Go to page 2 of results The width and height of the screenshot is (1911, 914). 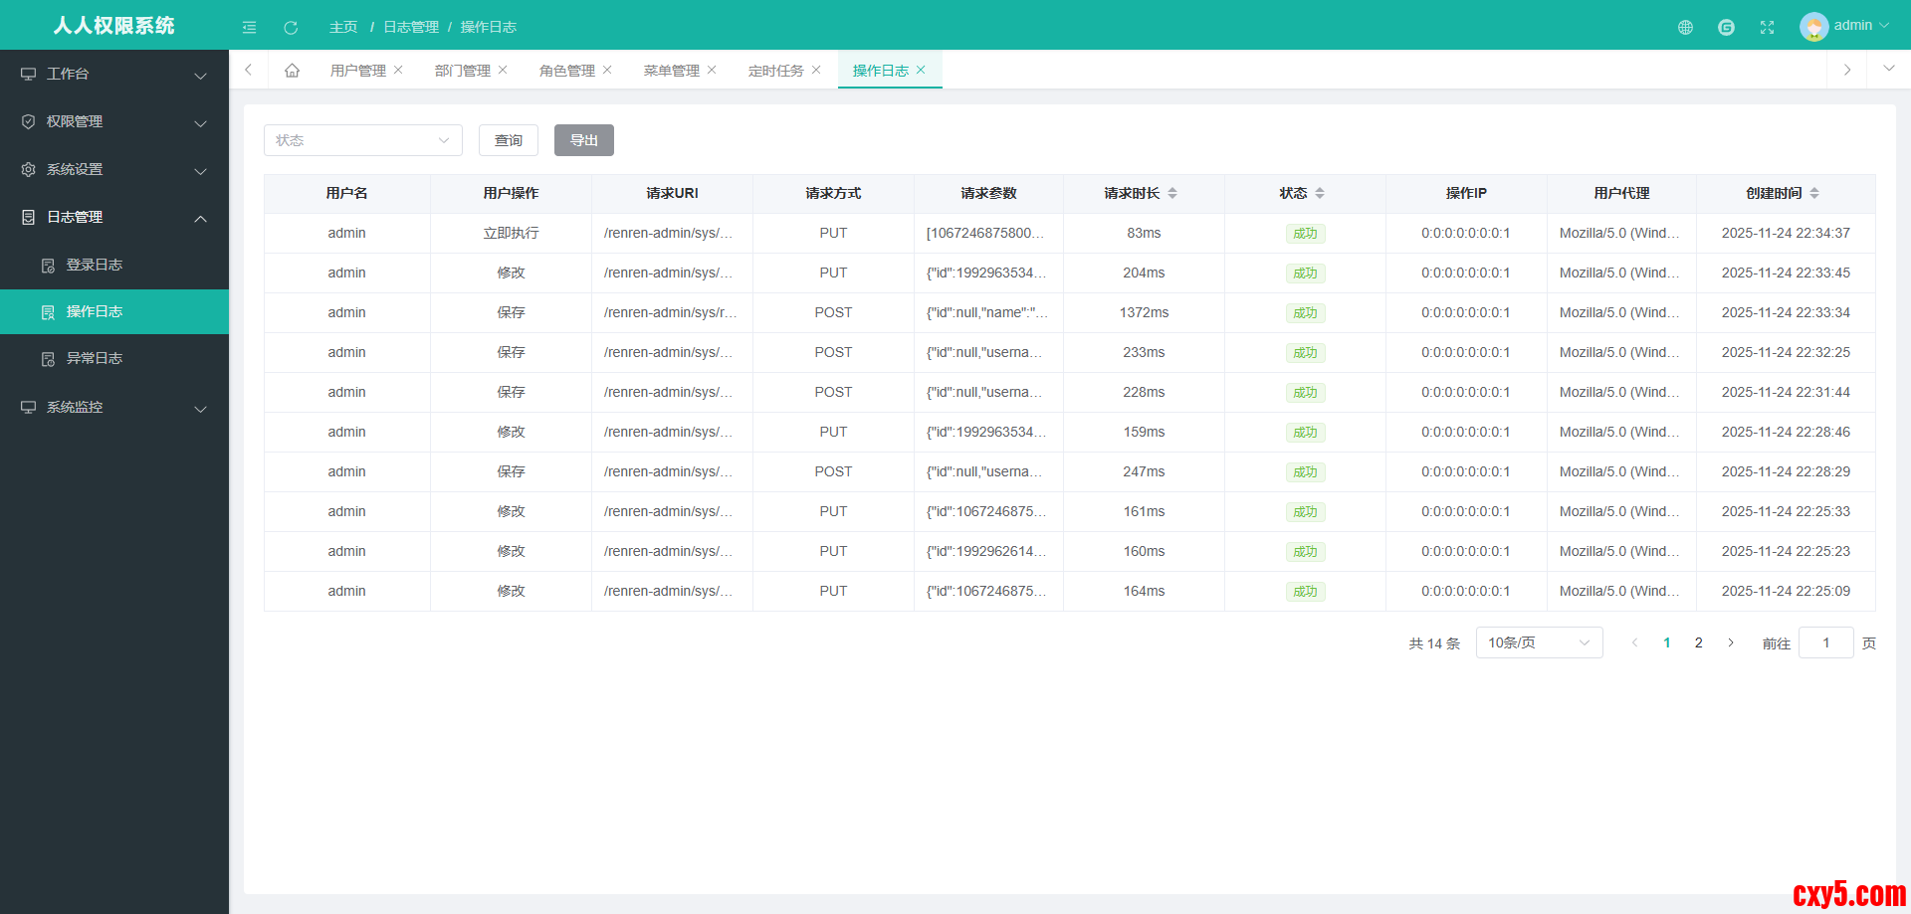coord(1698,642)
